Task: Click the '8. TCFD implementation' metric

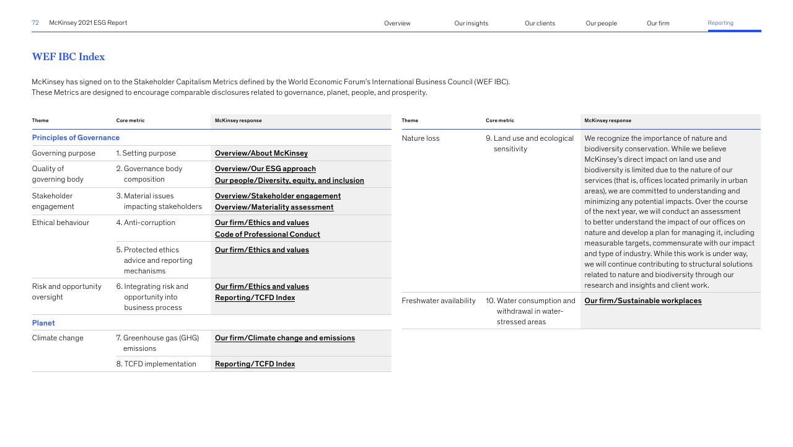Action: (x=156, y=364)
